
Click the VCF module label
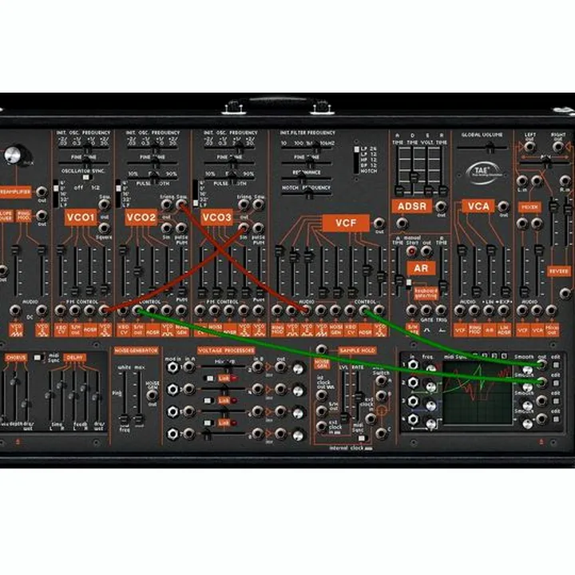(x=346, y=223)
